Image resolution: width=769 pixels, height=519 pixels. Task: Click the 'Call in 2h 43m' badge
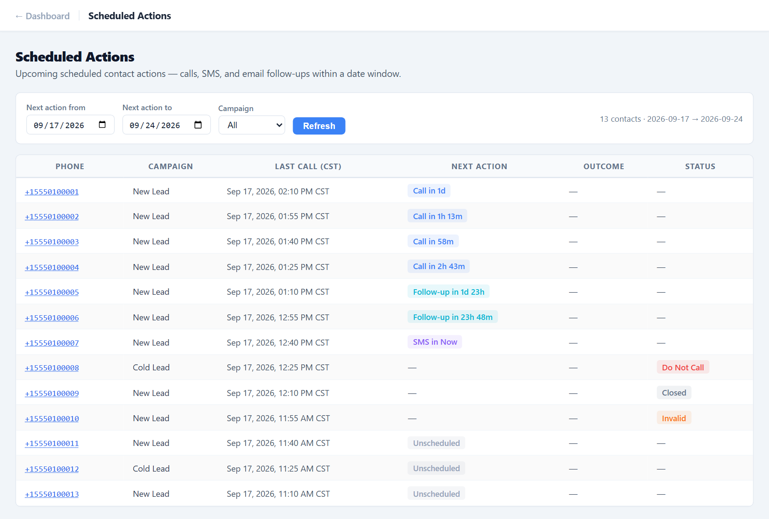439,267
